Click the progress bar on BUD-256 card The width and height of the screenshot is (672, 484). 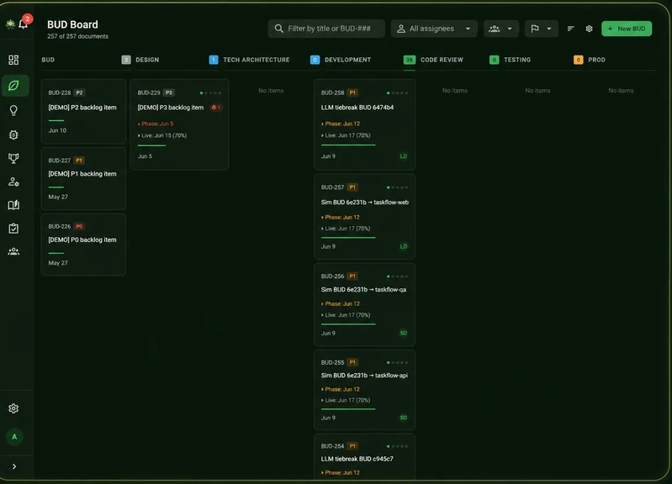(348, 324)
